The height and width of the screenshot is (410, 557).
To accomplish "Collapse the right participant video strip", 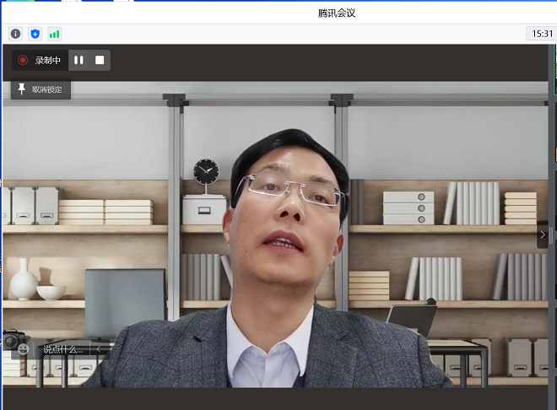I will point(543,235).
